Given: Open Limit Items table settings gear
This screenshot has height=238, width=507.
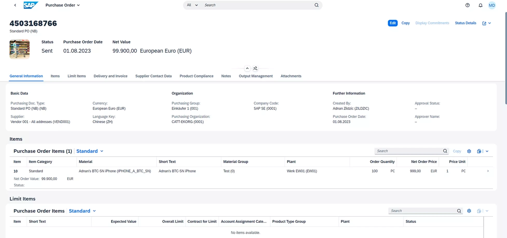Looking at the screenshot, I should click(469, 211).
